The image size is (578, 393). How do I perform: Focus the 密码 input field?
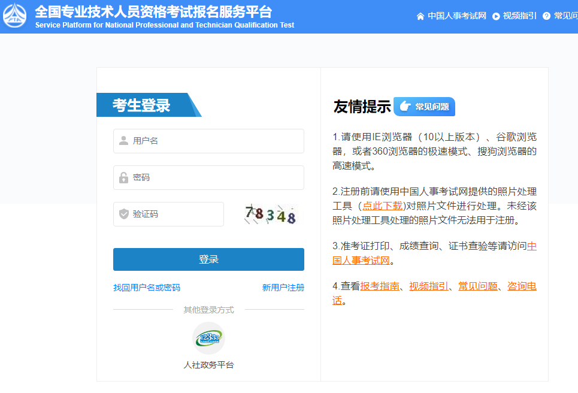(x=216, y=178)
